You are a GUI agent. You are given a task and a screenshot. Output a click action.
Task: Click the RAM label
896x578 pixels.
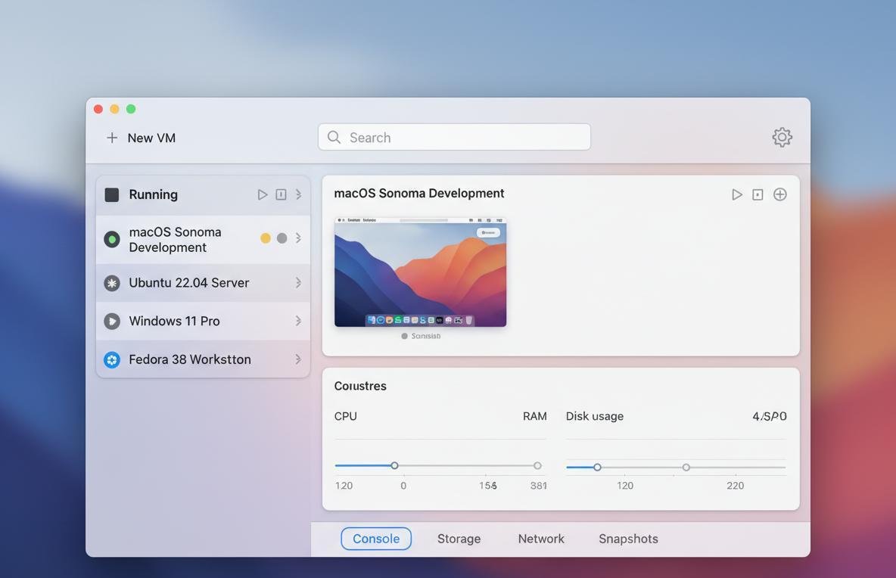tap(535, 416)
